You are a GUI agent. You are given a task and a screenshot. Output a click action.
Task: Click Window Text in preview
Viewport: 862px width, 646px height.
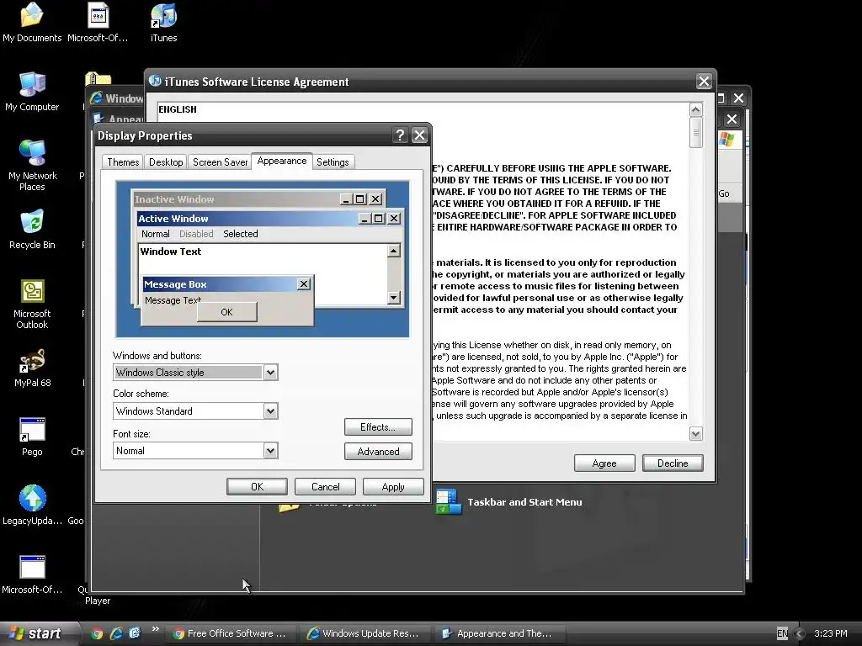(x=170, y=252)
